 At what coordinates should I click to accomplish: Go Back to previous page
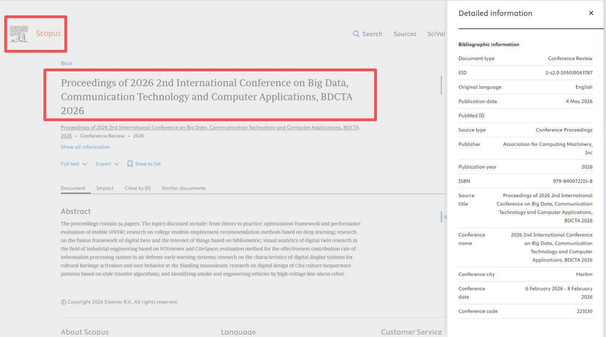pos(67,63)
